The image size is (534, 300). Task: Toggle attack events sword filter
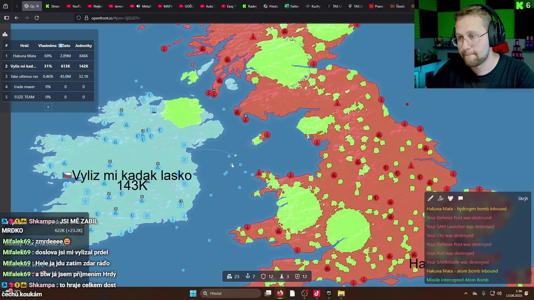[430, 198]
